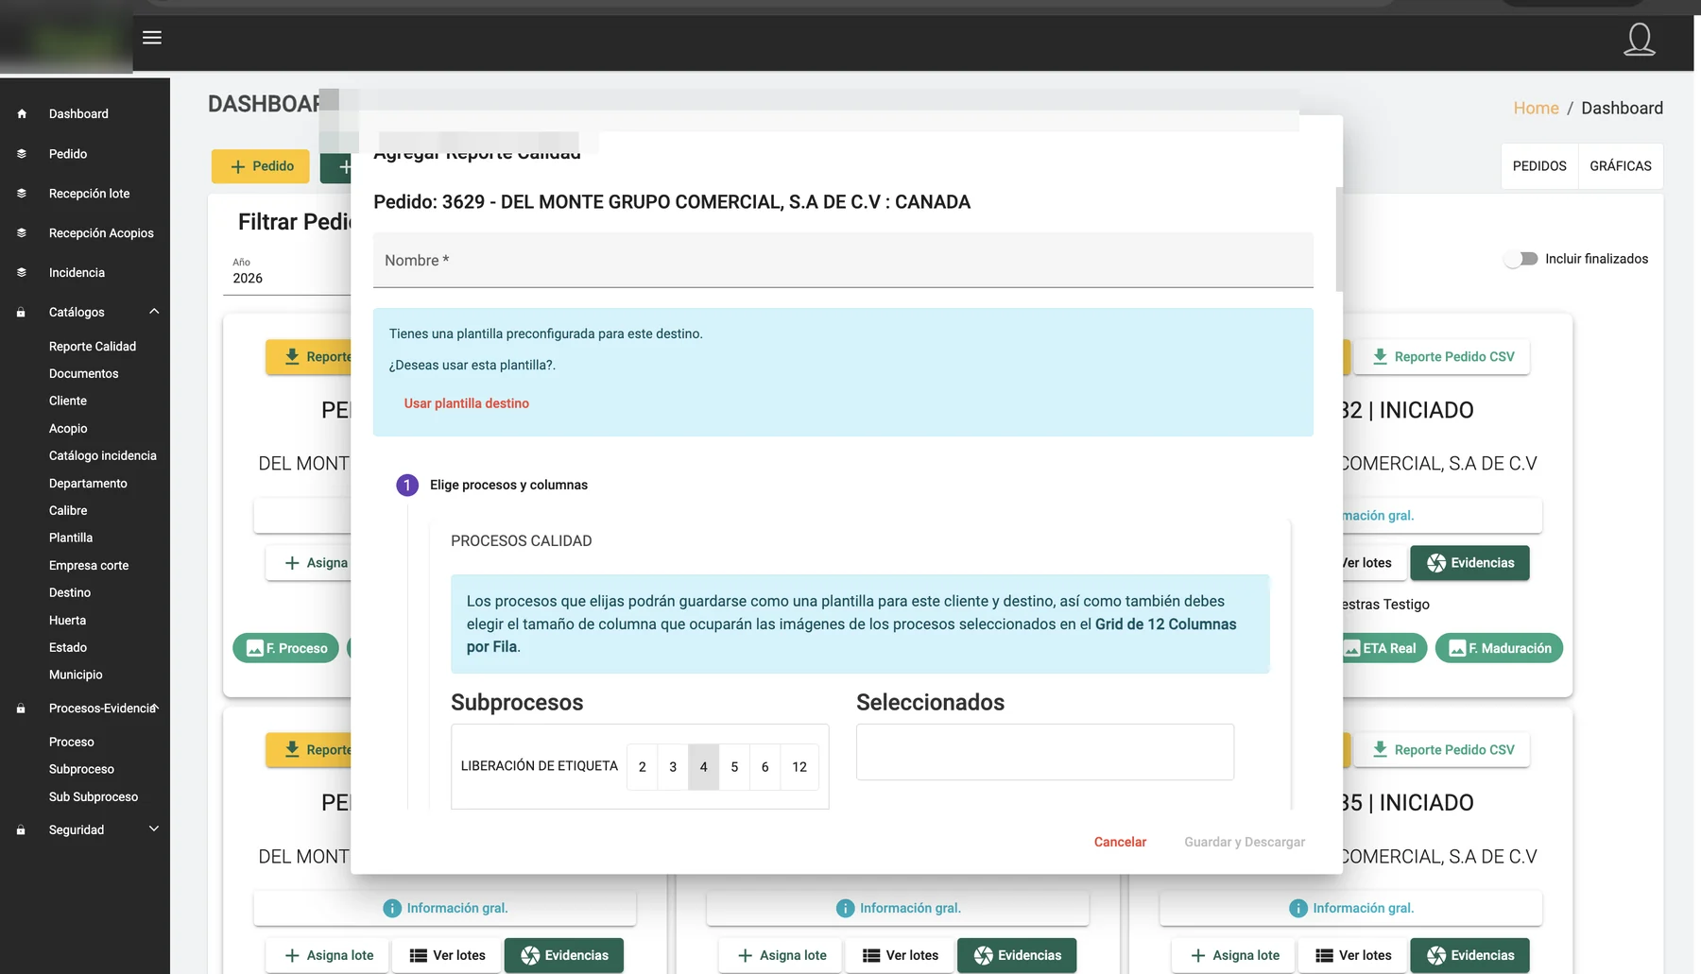Collapse the Catálogos sidebar section chevron
Viewport: 1701px width, 974px height.
[154, 312]
